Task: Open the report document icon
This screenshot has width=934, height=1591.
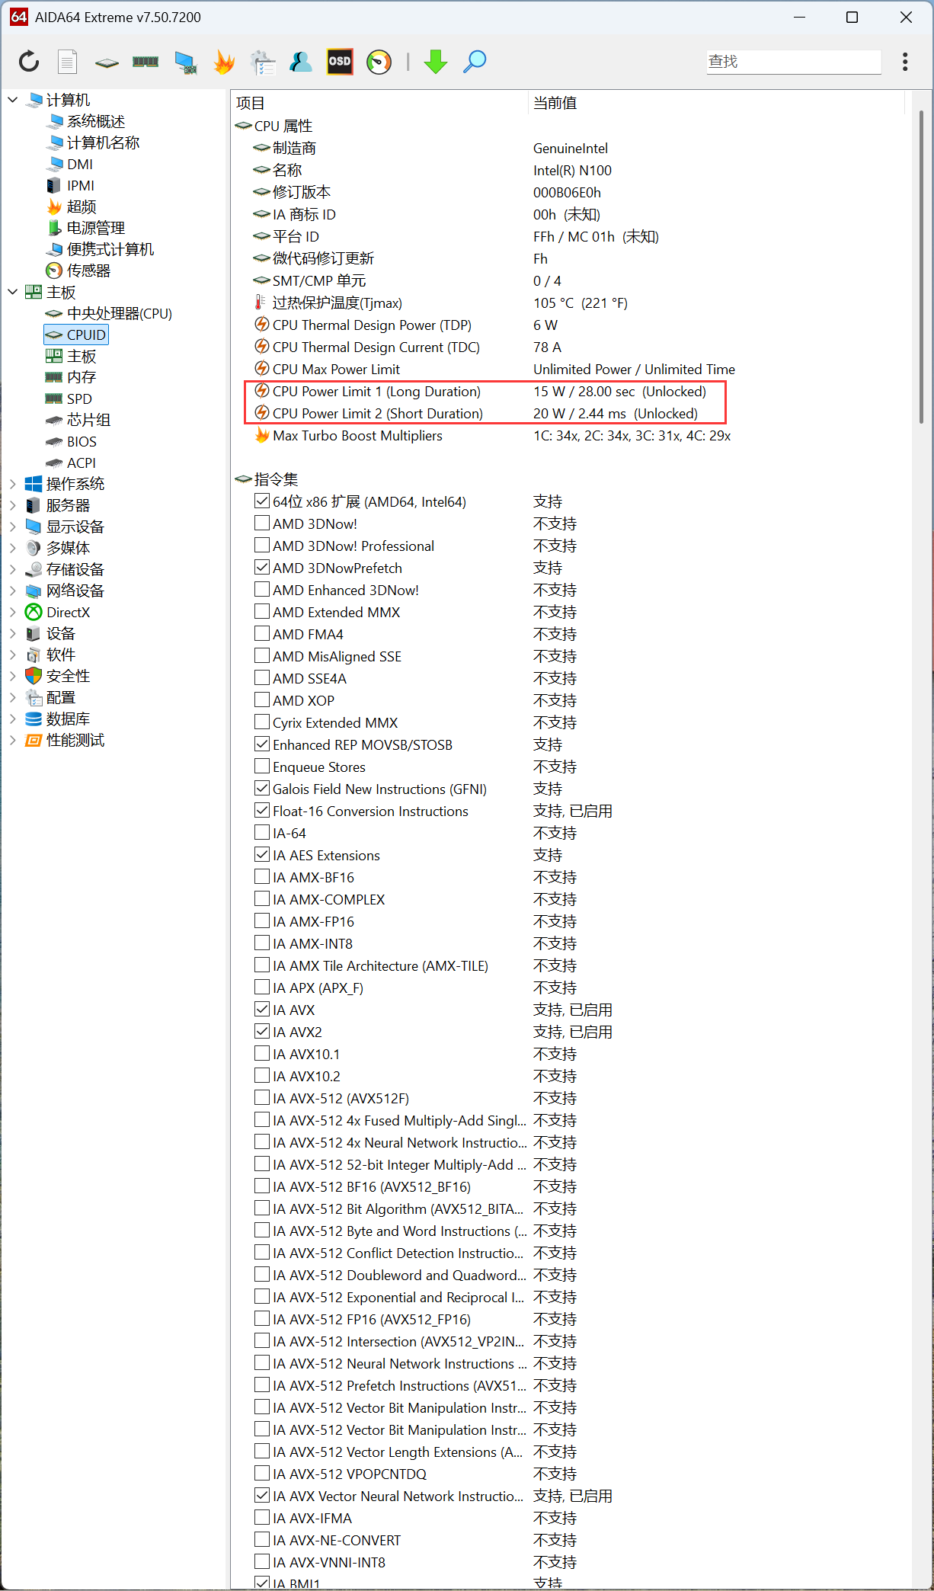Action: coord(68,62)
